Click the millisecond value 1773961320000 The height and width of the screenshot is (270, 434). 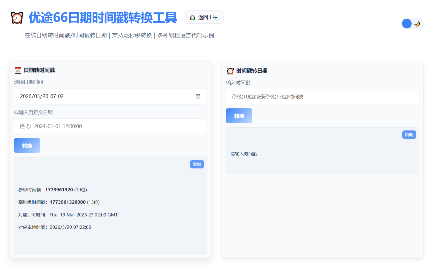point(68,202)
